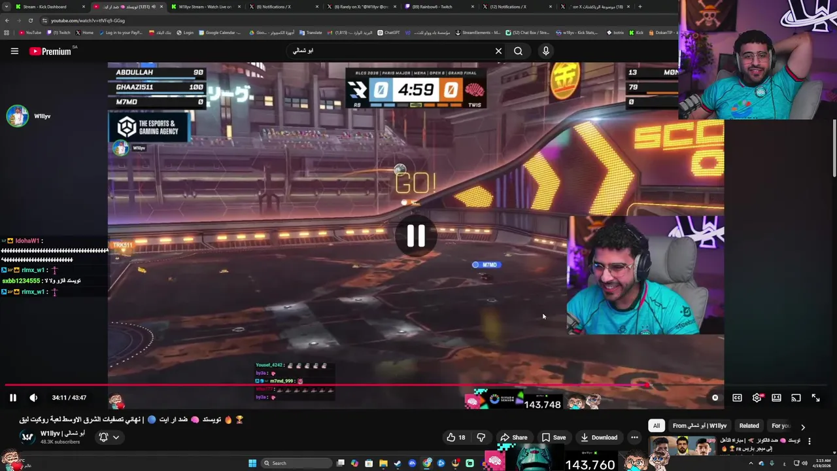Open the Twitch bookmark
The width and height of the screenshot is (837, 471).
click(59, 33)
